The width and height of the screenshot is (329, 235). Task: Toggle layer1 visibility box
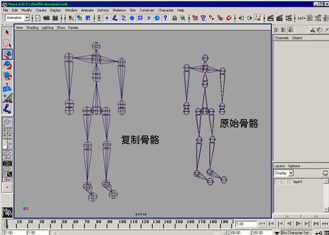277,181
